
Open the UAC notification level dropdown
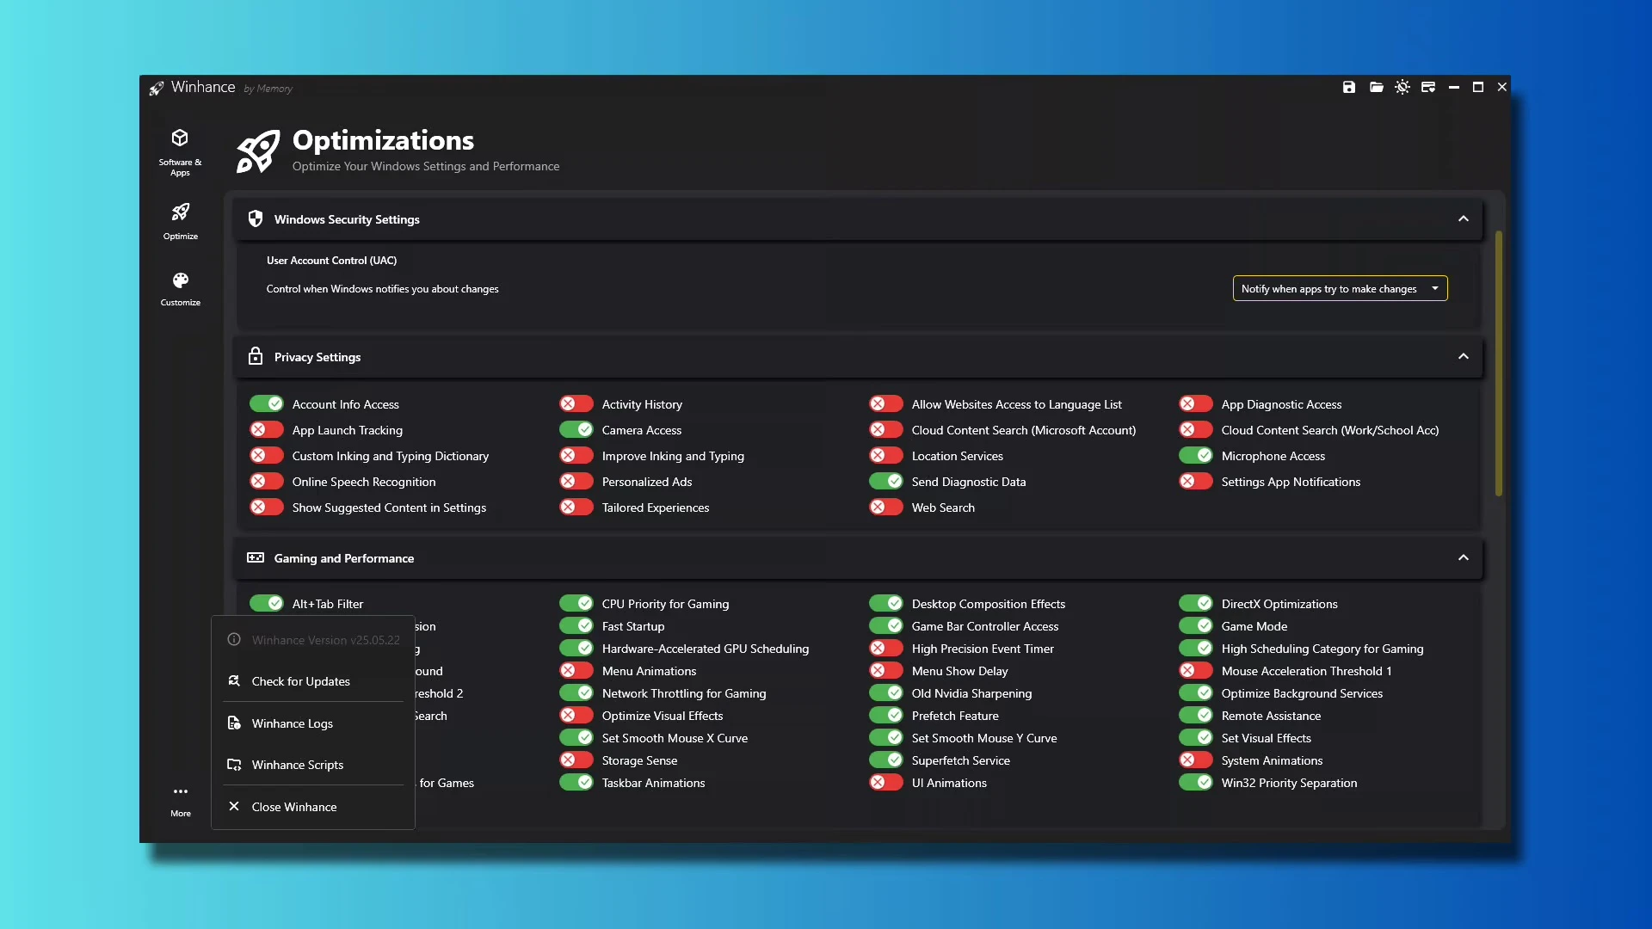[x=1340, y=289]
